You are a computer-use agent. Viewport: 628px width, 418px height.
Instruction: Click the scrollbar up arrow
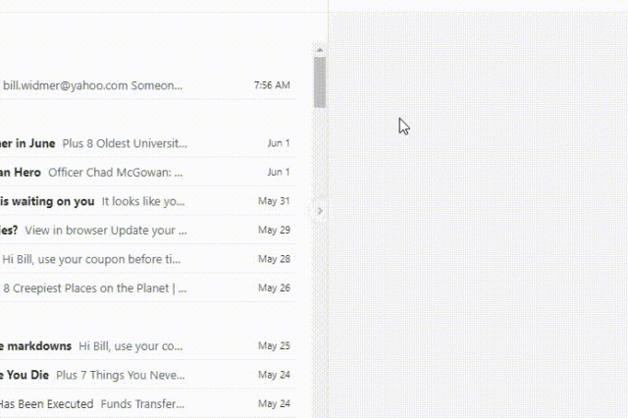pos(320,48)
